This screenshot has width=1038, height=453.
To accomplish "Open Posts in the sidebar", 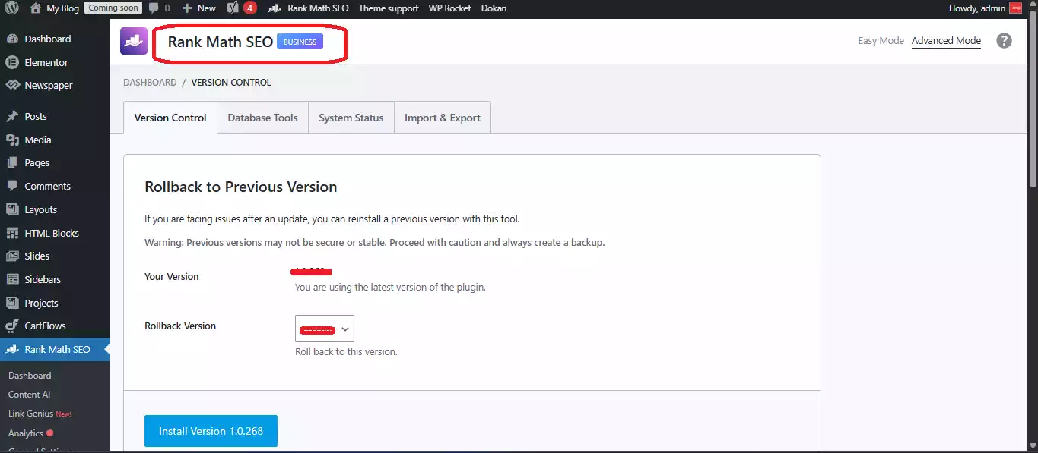I will pyautogui.click(x=36, y=116).
